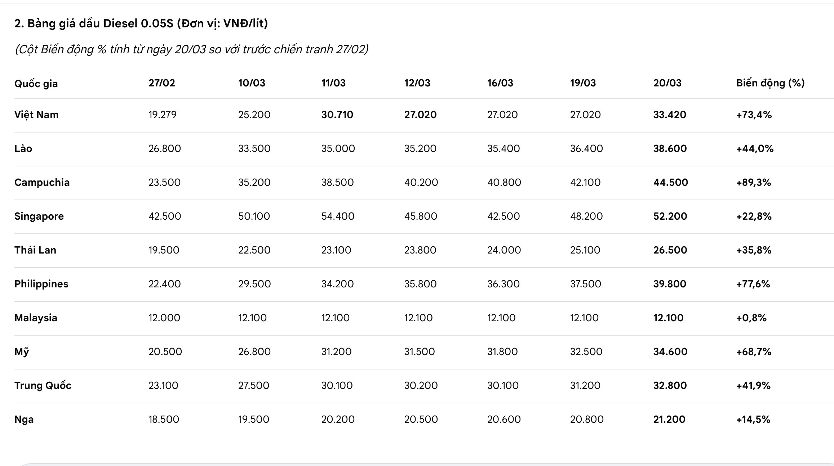The image size is (834, 466).
Task: Select the Biến động (%) column header
Action: [771, 83]
